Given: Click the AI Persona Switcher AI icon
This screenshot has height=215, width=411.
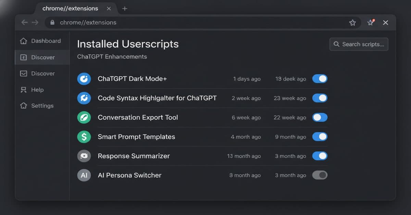Looking at the screenshot, I should (x=84, y=175).
